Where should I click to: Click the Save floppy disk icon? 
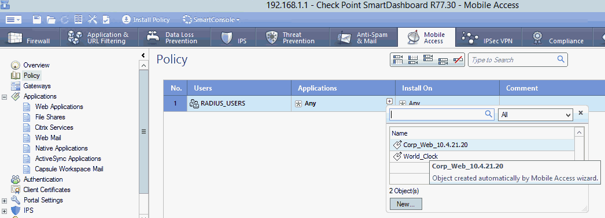point(36,19)
